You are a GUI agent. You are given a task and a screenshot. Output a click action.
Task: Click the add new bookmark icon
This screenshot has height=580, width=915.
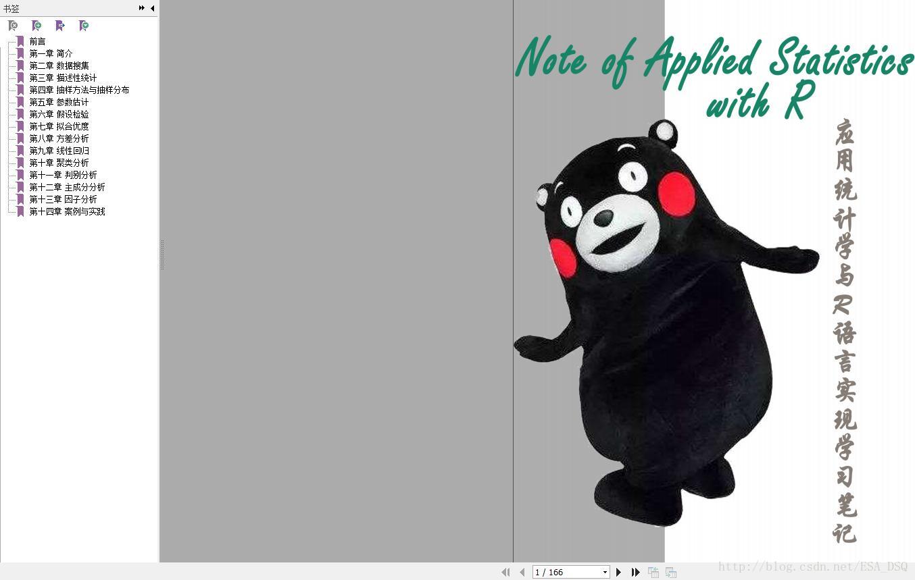pos(36,26)
